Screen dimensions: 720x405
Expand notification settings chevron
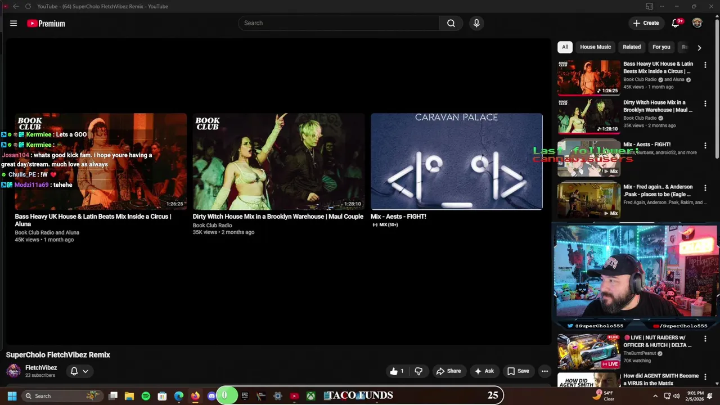(85, 371)
